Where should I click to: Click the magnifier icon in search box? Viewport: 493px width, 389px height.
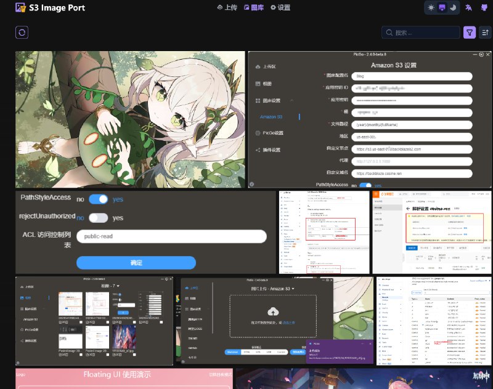pos(389,33)
